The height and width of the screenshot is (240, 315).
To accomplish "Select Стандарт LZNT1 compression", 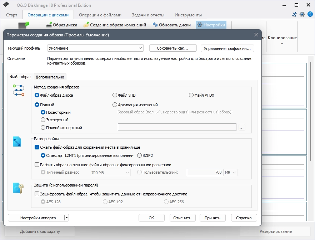I will 87,155.
